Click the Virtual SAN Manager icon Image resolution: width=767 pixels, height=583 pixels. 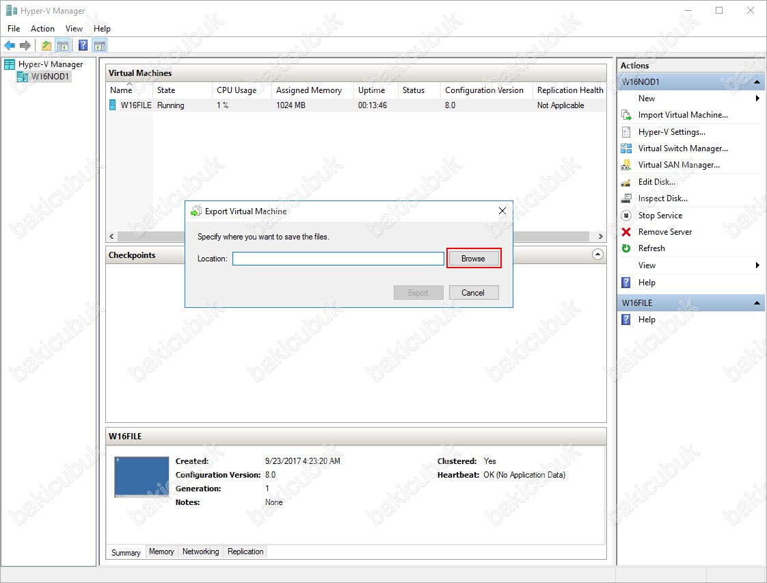(626, 165)
